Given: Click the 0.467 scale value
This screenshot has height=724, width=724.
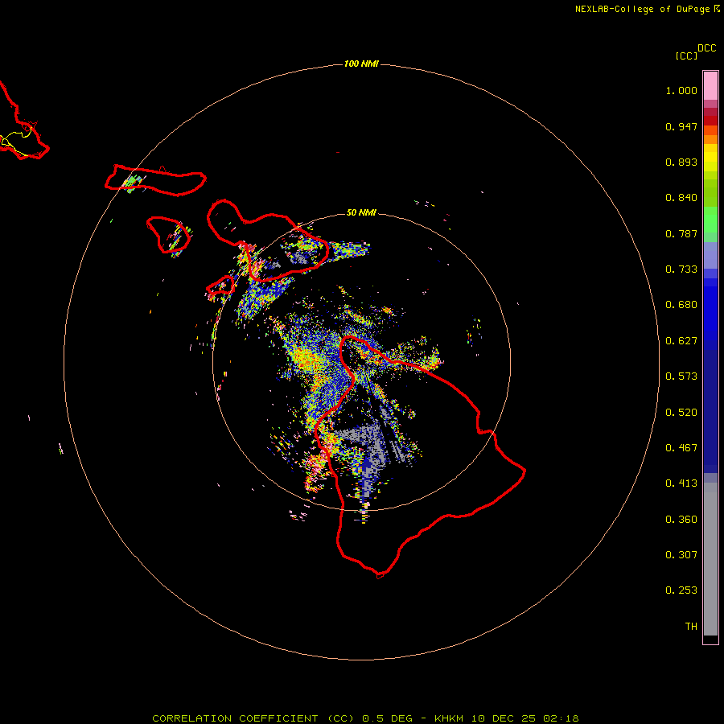Looking at the screenshot, I should tap(681, 448).
